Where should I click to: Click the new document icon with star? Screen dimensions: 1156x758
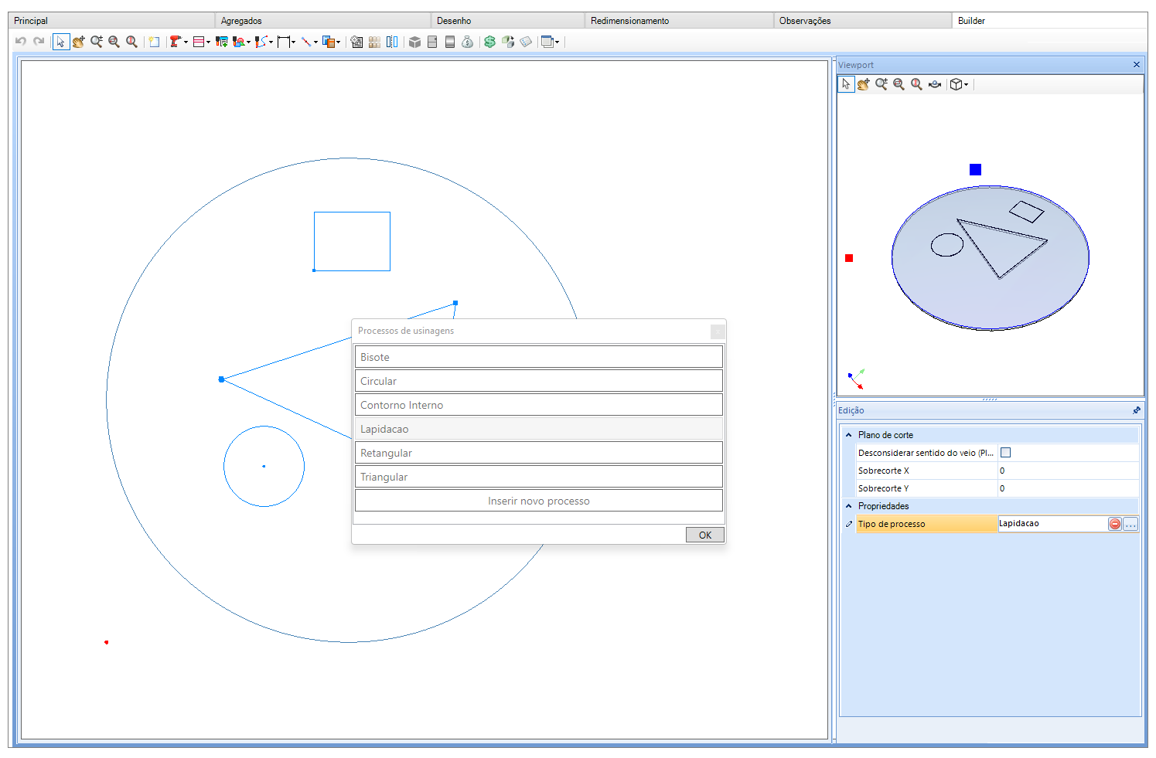tap(154, 42)
